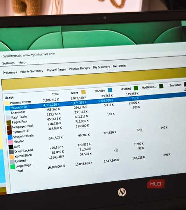Viewport: 186px width, 210px height.
Task: Click the Sysinternals title bar text
Action: (29, 55)
